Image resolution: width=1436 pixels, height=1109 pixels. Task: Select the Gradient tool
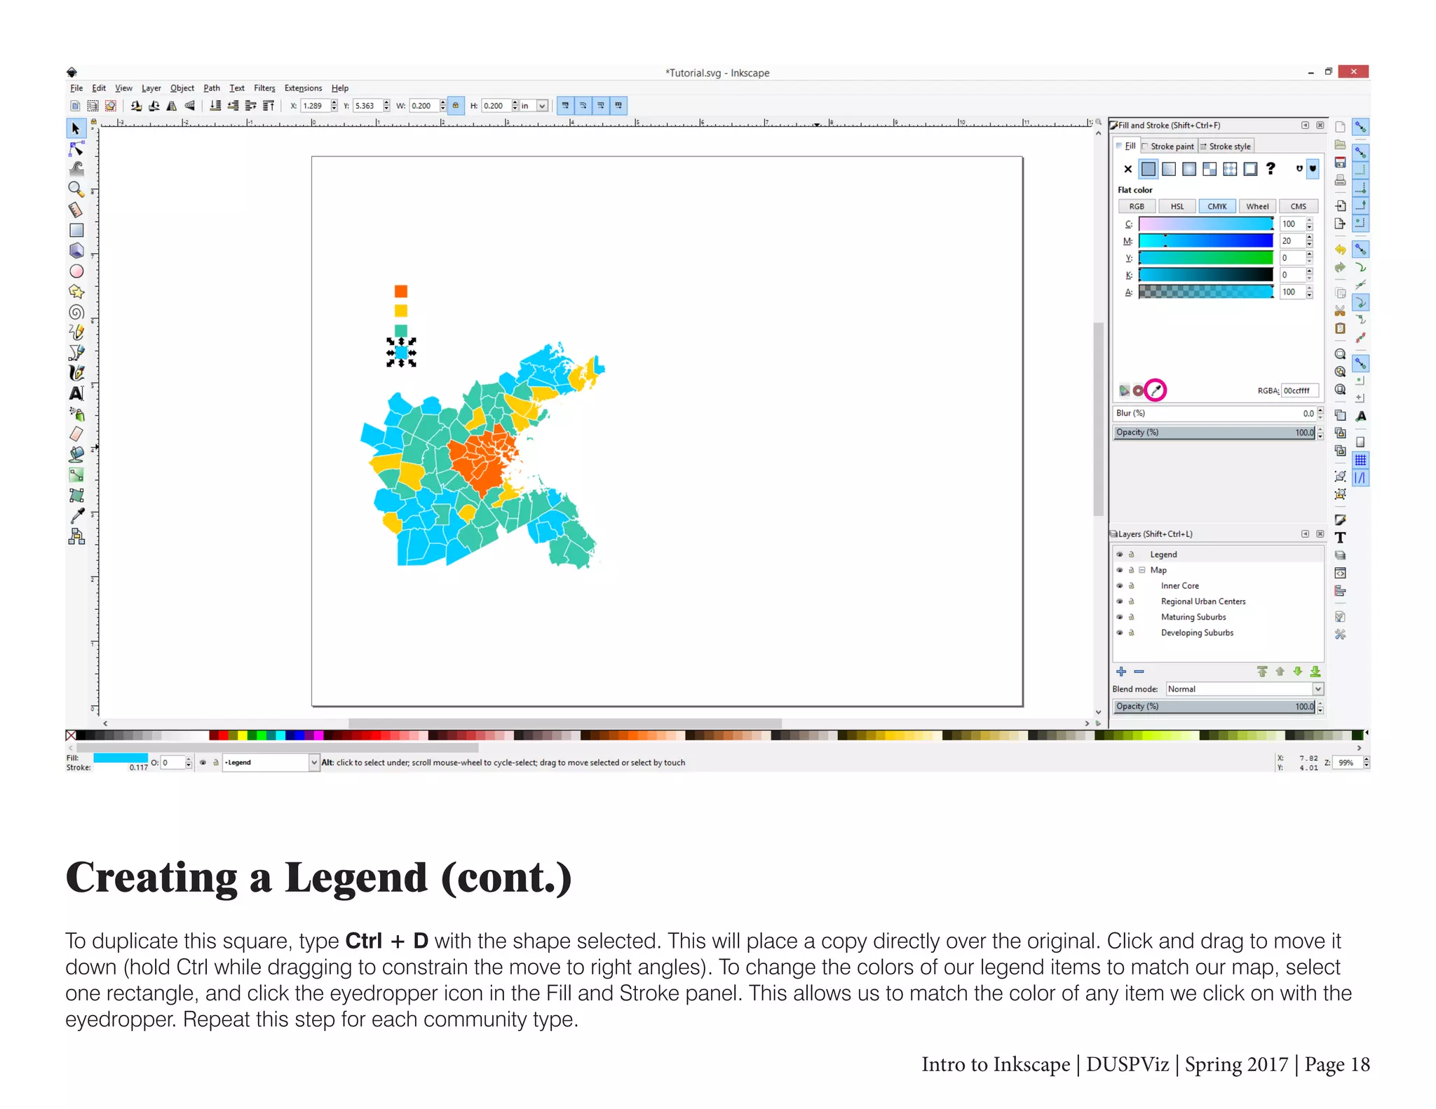click(x=76, y=475)
